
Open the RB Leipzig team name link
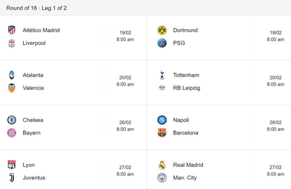tap(186, 88)
